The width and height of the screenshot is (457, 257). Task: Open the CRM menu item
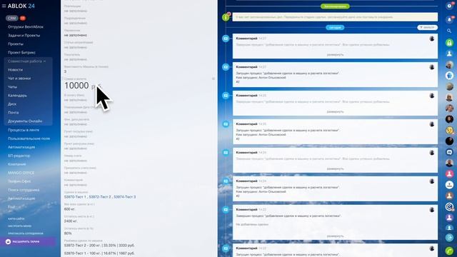[12, 18]
